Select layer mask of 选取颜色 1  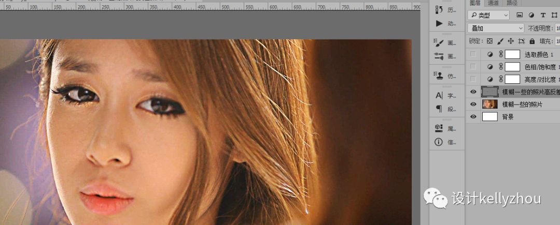(512, 54)
